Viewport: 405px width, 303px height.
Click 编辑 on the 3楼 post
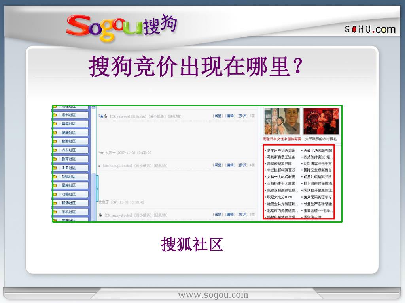(230, 116)
